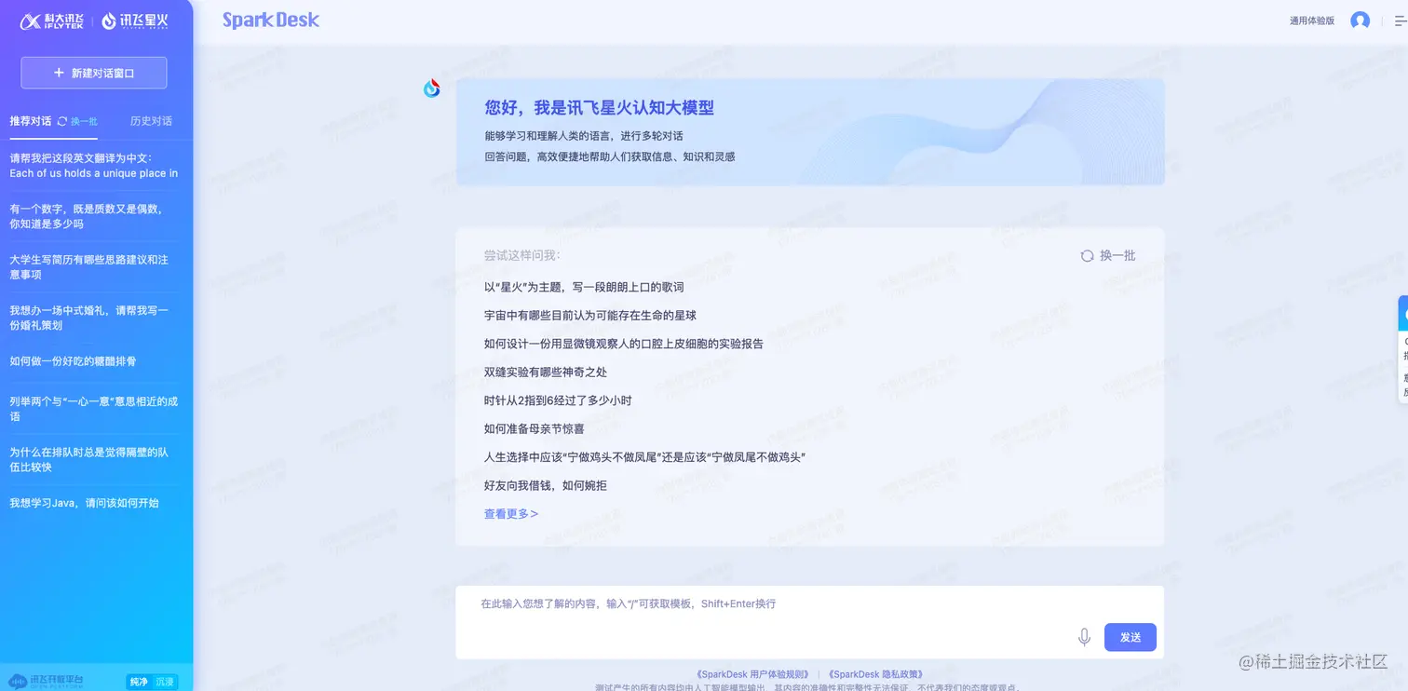
Task: Select chat 列举两个与一心一意意思相近的成语
Action: [x=94, y=409]
